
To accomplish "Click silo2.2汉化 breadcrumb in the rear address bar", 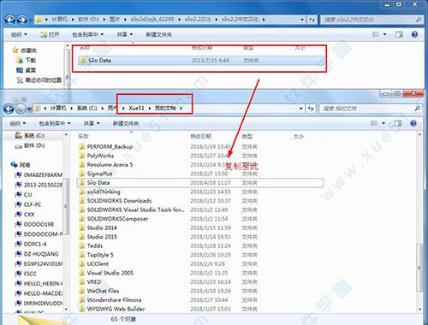I will (x=198, y=20).
